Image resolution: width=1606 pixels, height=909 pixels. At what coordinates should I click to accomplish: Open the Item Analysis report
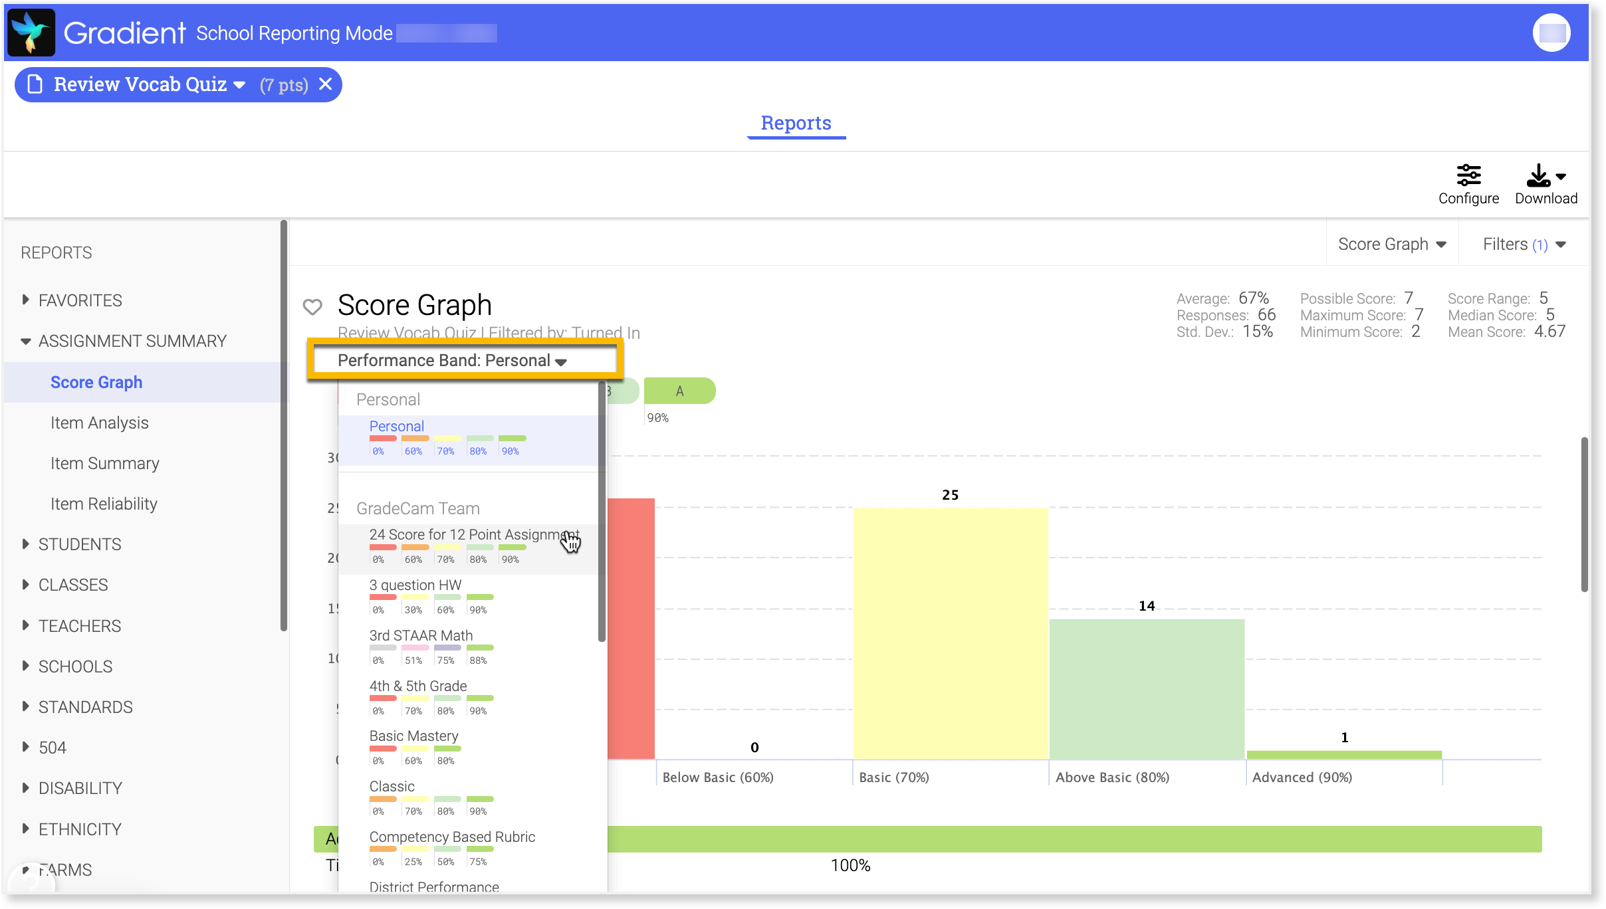coord(100,423)
